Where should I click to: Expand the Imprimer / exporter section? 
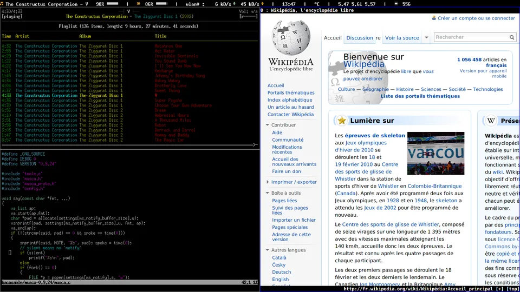click(x=267, y=182)
